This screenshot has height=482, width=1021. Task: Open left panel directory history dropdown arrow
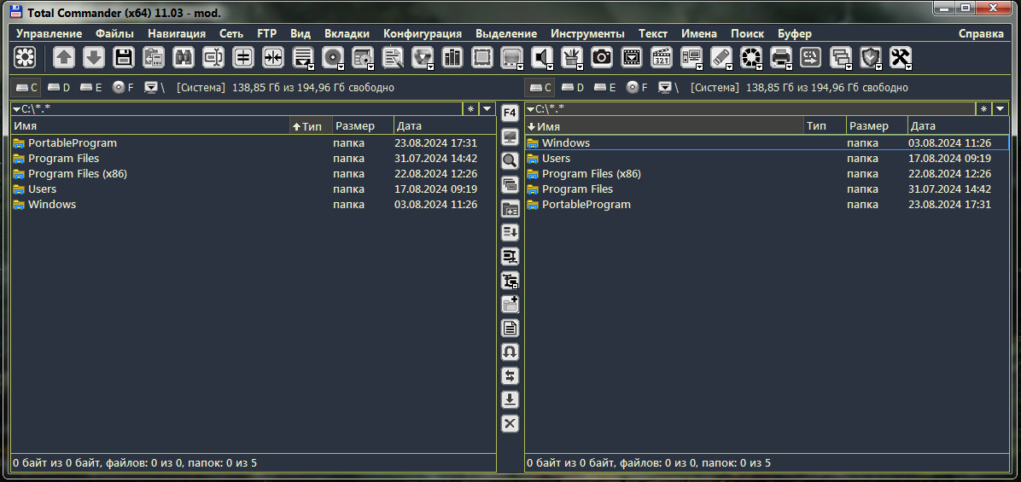487,108
